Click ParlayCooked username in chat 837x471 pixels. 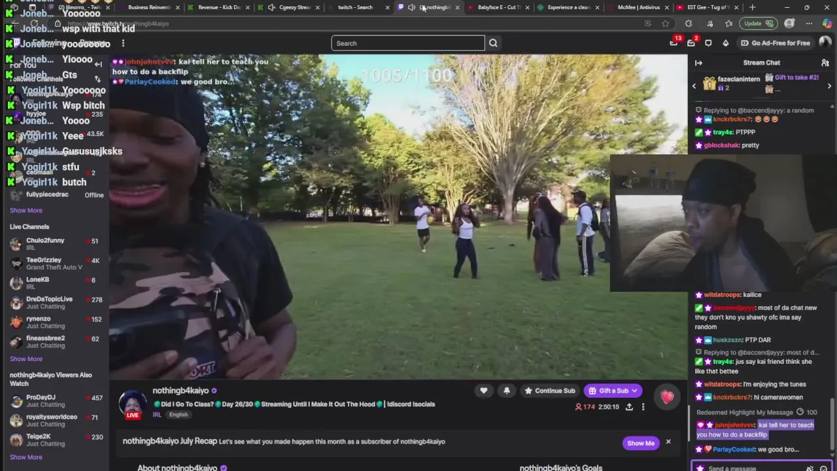734,449
